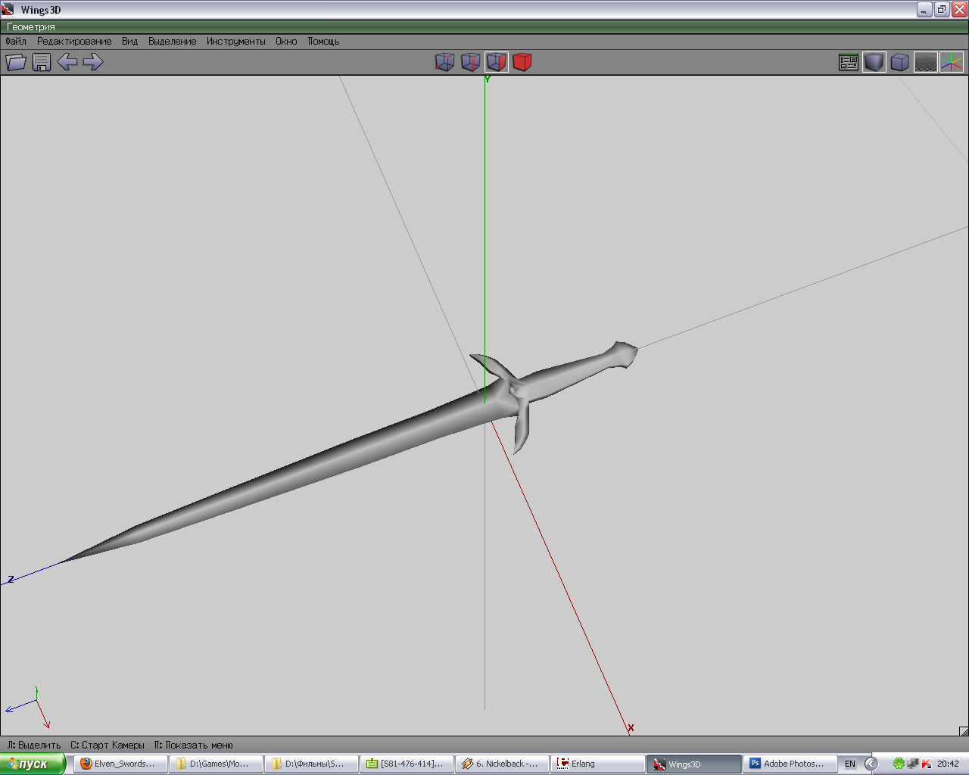Switch to D:\Games\Mo folder taskbar button
The image size is (969, 775).
click(216, 764)
